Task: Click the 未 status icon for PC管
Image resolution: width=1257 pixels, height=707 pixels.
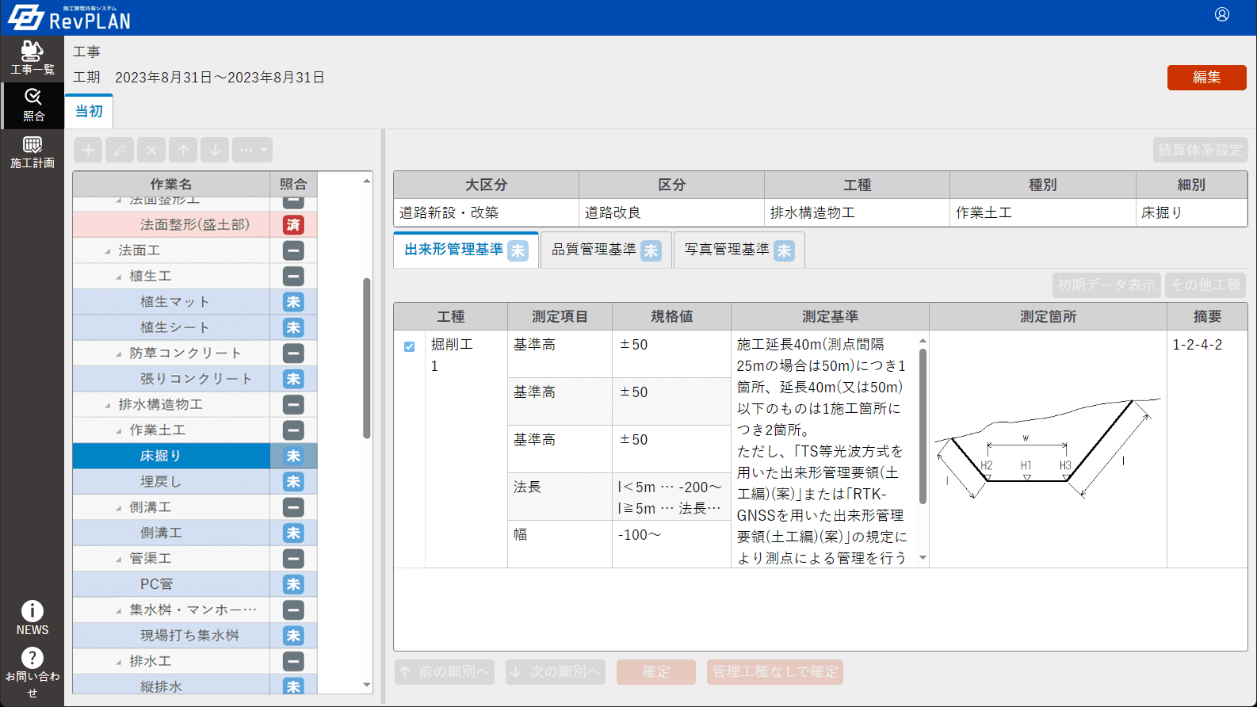Action: [x=293, y=584]
